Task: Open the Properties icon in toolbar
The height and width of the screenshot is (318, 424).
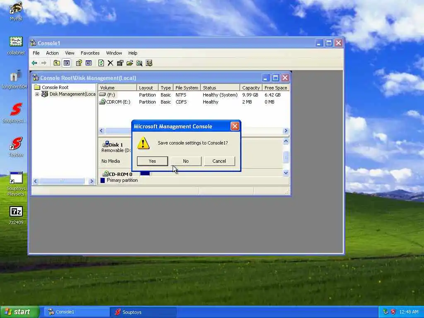Action: point(120,63)
